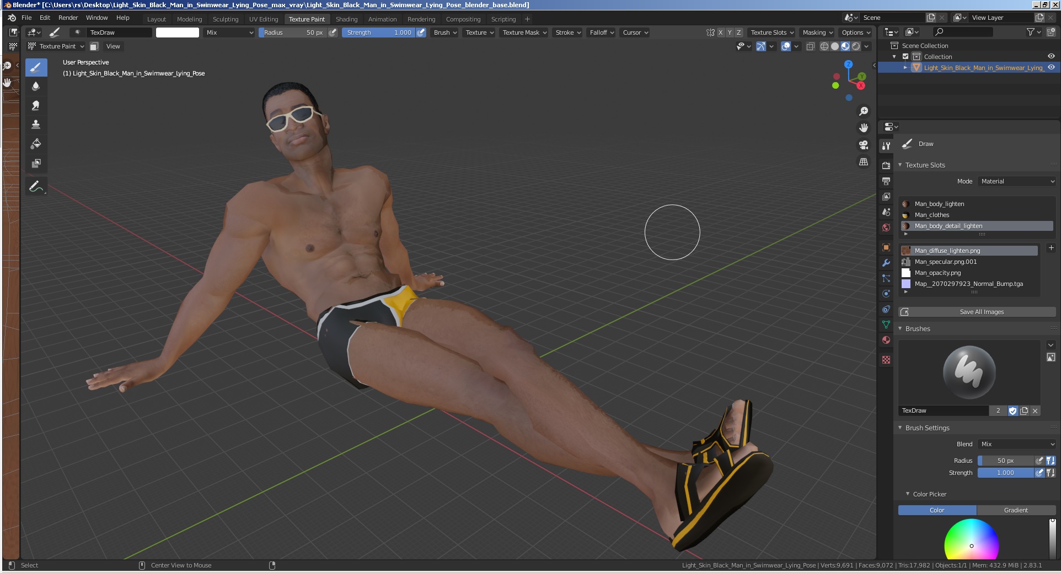1061x573 pixels.
Task: Open Mode Material dropdown in Texture Slots
Action: [x=1017, y=181]
